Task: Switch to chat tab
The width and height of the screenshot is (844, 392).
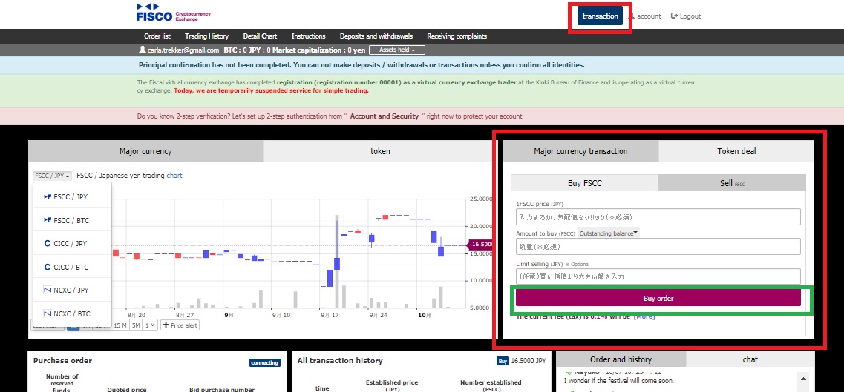Action: click(750, 360)
